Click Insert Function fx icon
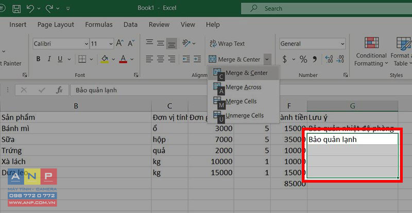 tap(59, 91)
